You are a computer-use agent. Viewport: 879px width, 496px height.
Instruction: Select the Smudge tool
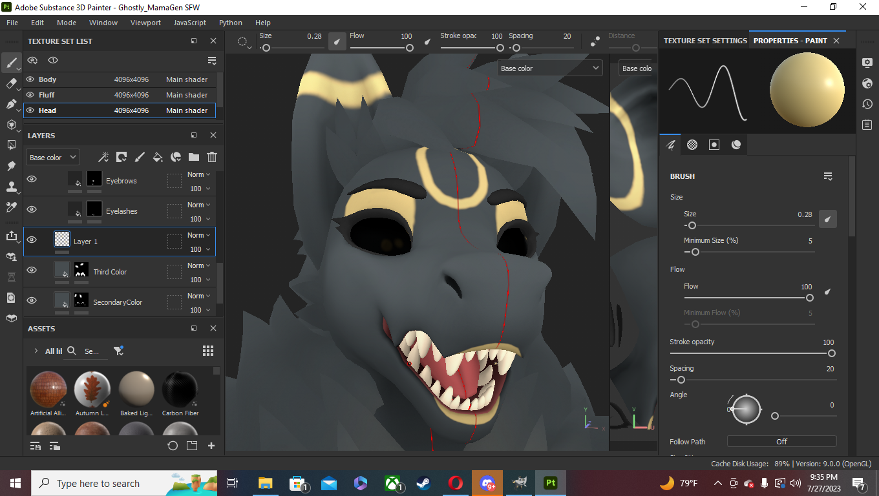click(x=11, y=166)
